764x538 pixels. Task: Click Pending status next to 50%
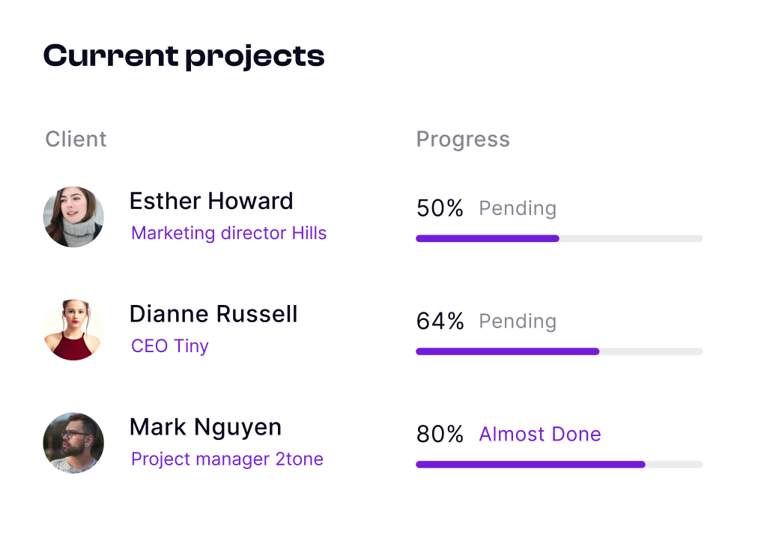point(517,208)
